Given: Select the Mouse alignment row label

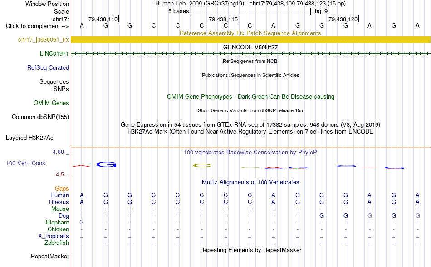Looking at the screenshot, I should point(60,209).
